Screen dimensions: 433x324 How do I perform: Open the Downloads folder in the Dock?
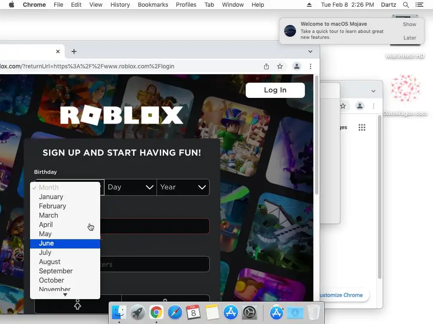click(295, 313)
